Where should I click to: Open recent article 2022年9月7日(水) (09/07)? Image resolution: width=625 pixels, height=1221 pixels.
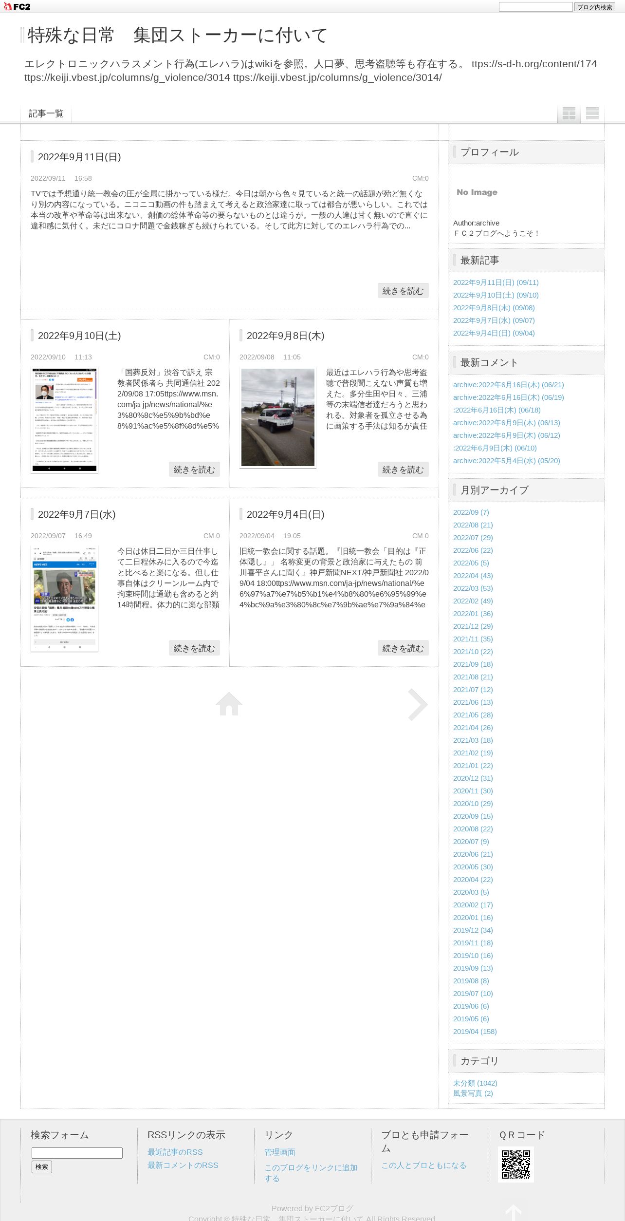[x=494, y=320]
